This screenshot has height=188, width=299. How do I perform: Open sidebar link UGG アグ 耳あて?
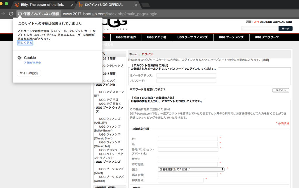(110, 104)
